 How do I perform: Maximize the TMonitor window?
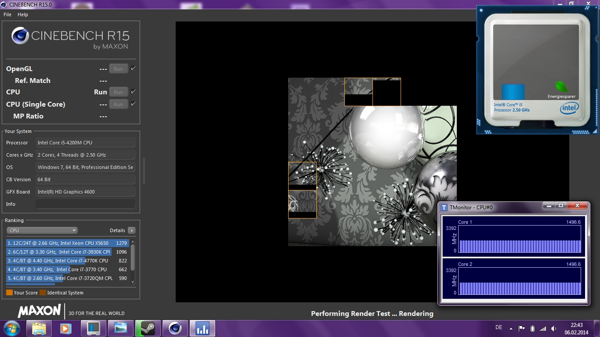(x=560, y=205)
